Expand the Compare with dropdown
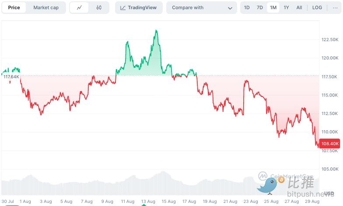343x206 pixels. point(201,7)
